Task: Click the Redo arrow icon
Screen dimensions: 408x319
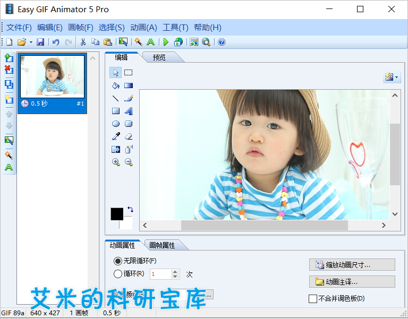Action: point(69,42)
